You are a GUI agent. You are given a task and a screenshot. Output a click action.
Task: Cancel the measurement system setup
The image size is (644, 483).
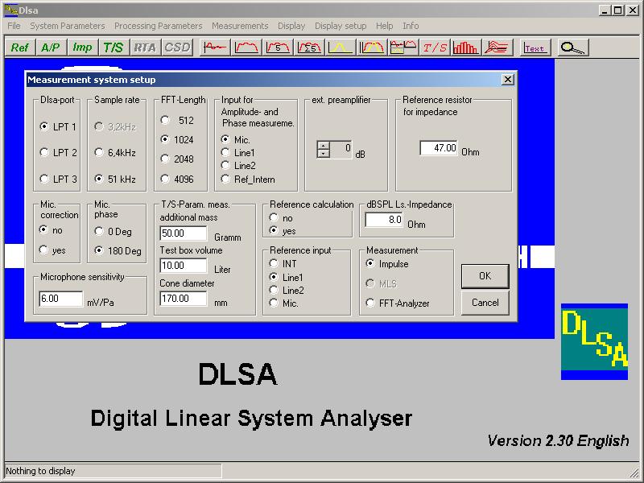pos(485,303)
